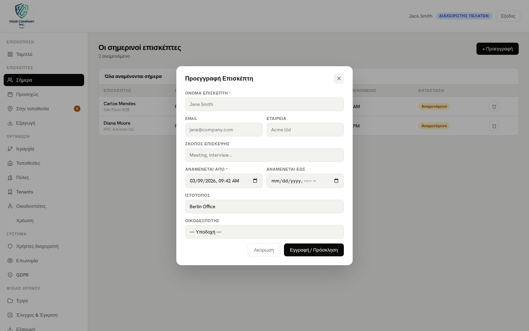Click the Αναμενόμενο status pill for Diana Moore
Image resolution: width=529 pixels, height=331 pixels.
pos(434,125)
